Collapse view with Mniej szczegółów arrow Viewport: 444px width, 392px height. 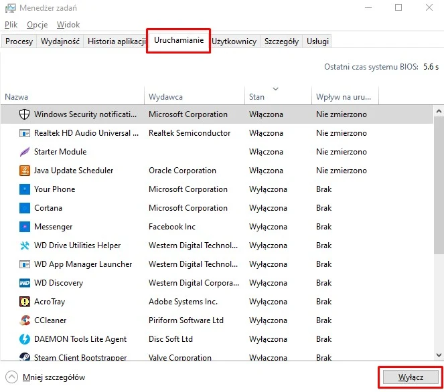pyautogui.click(x=11, y=377)
